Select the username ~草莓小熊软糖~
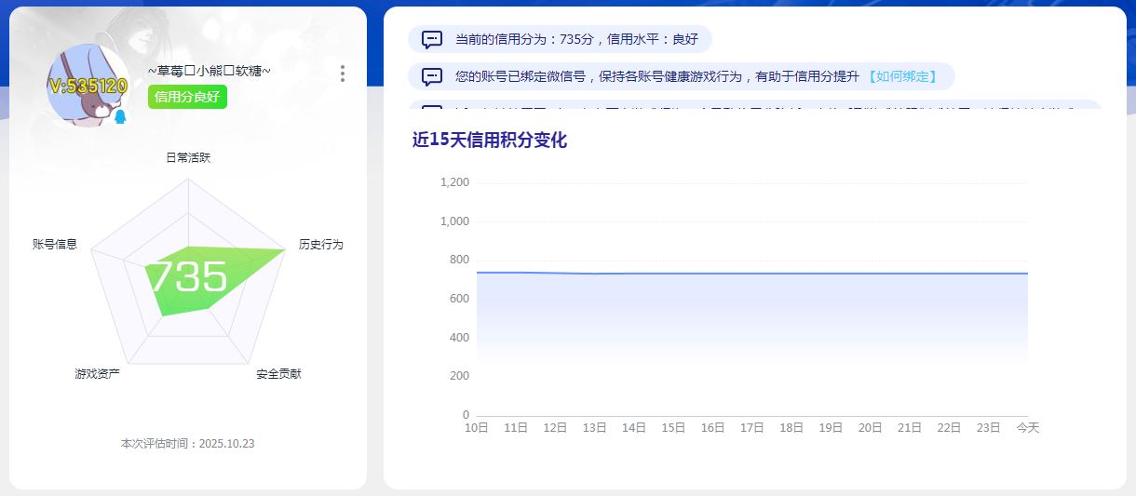 click(x=209, y=71)
